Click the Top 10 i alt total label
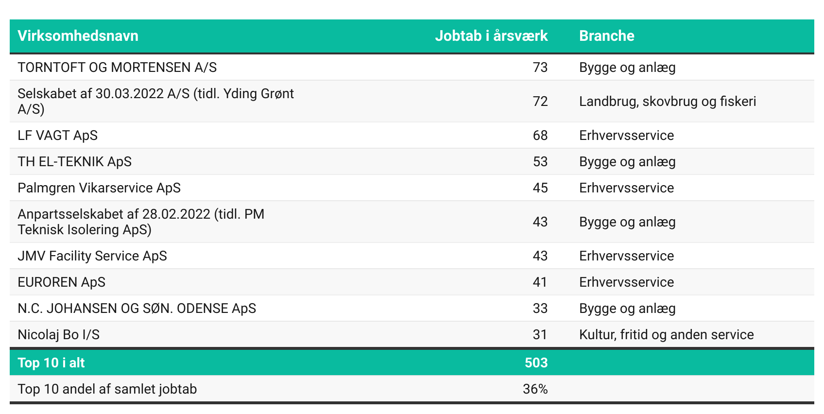Image resolution: width=824 pixels, height=414 pixels. click(x=51, y=363)
